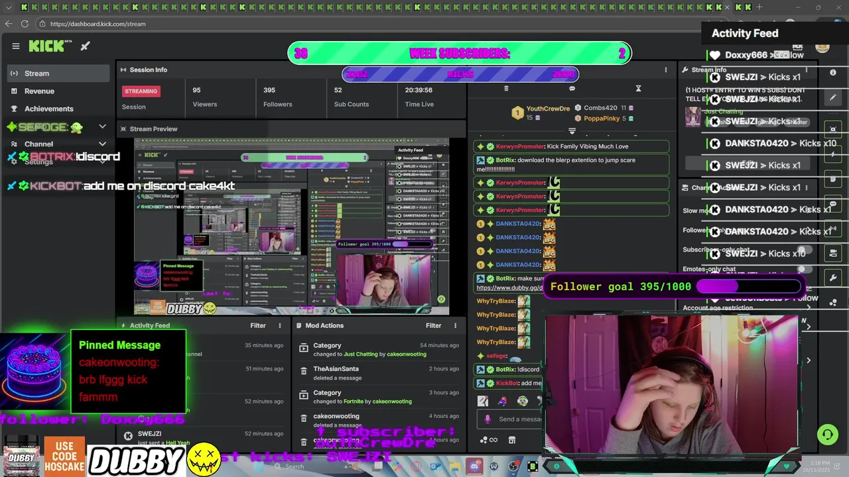The image size is (849, 477).
Task: Click the speech bubble icon above chat
Action: click(572, 88)
